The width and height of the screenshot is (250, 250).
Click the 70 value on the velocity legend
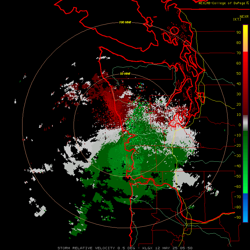(239, 53)
